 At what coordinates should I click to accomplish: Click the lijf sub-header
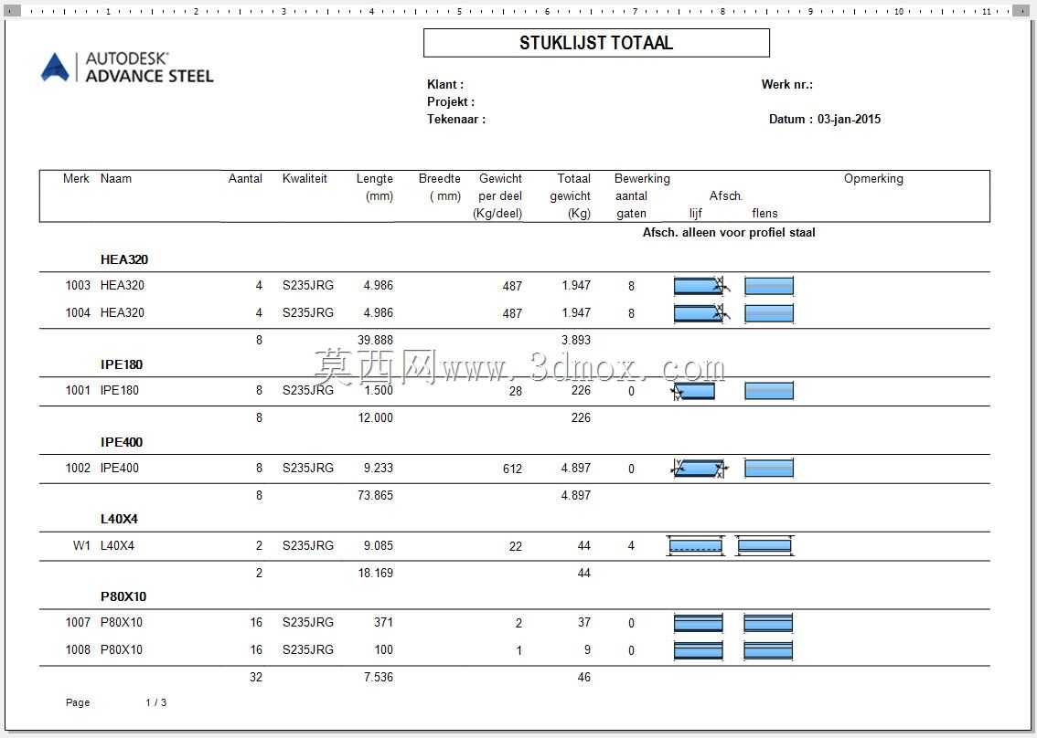695,214
